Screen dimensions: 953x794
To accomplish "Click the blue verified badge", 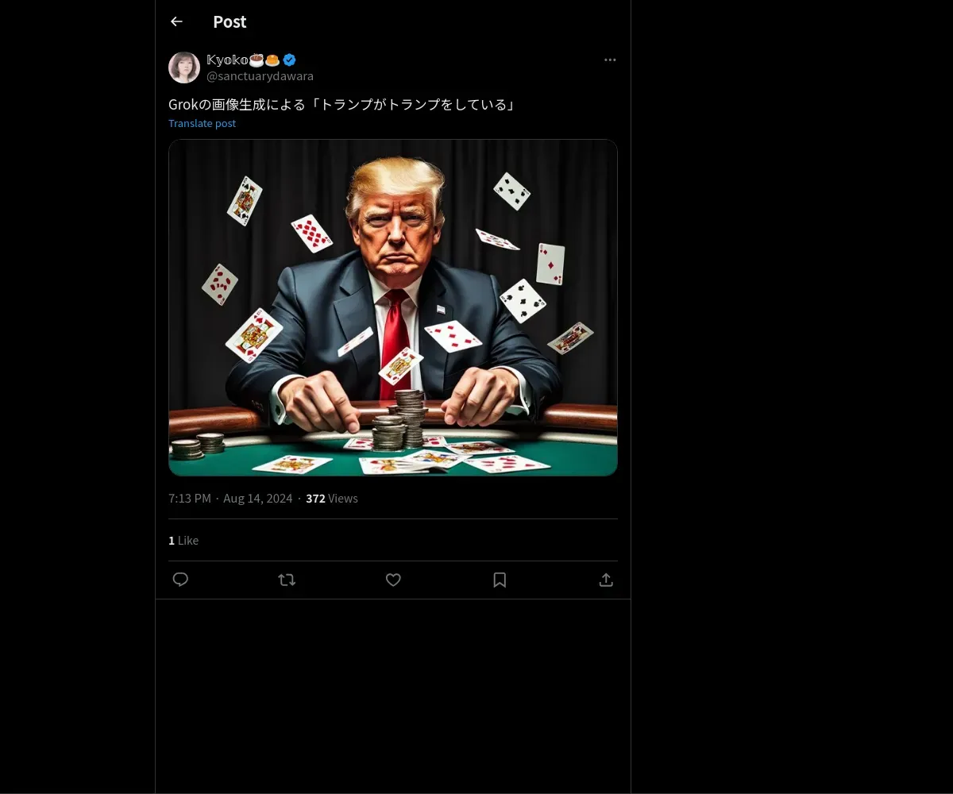I will (x=290, y=60).
